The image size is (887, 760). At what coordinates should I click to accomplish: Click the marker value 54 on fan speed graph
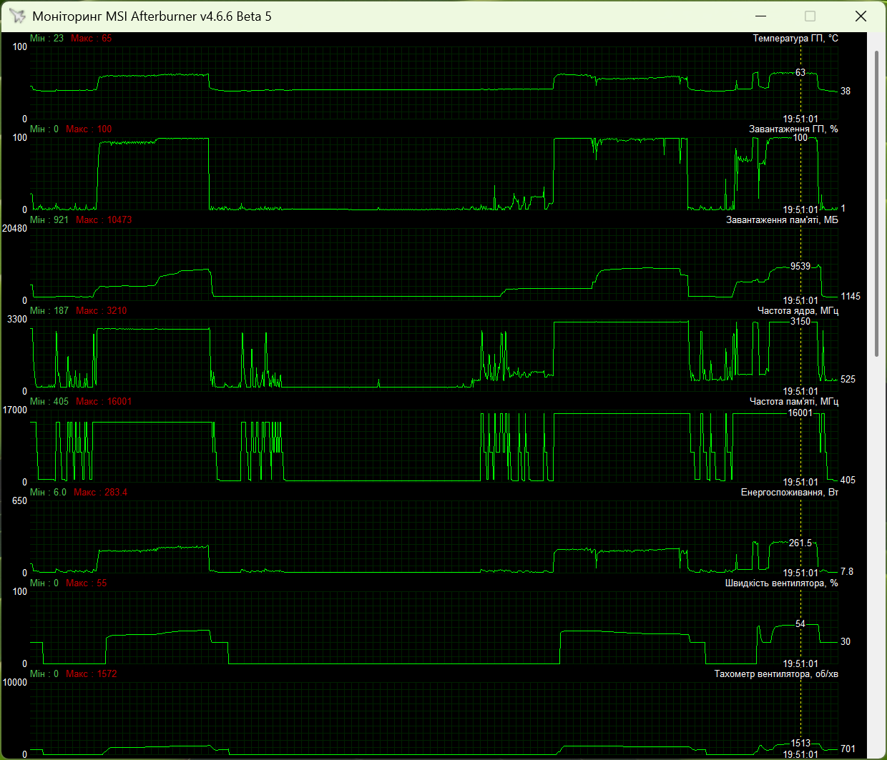pos(800,624)
